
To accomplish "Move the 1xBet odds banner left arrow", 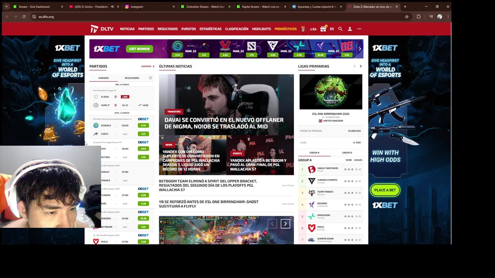I will [163, 49].
